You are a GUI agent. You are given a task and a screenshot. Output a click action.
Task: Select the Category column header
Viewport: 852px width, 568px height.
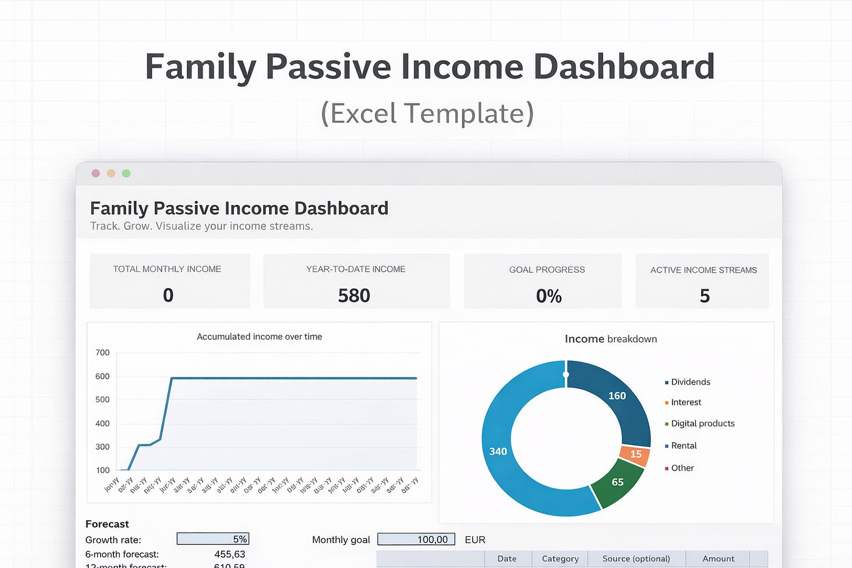click(x=560, y=559)
